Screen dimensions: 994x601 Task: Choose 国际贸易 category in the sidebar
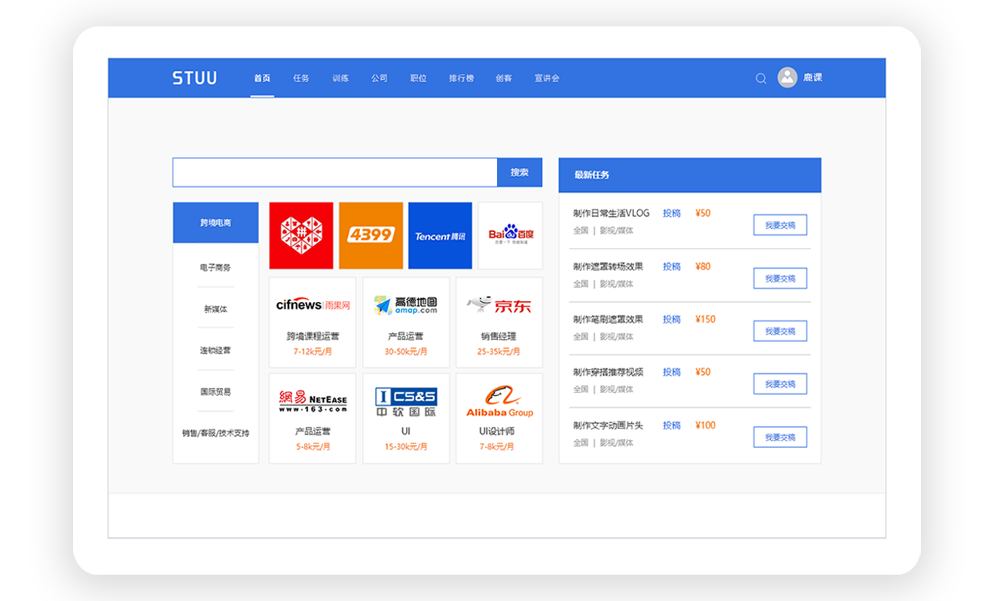[215, 392]
